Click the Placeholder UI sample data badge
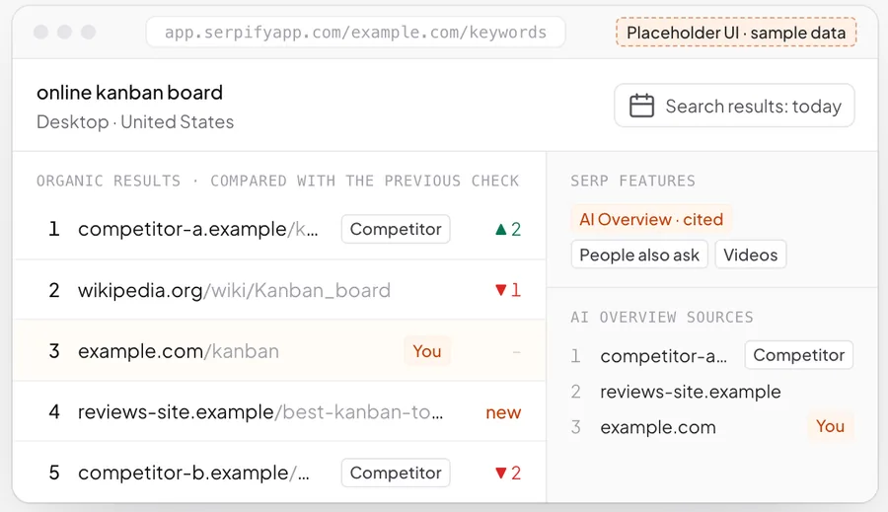This screenshot has width=888, height=512. (736, 33)
